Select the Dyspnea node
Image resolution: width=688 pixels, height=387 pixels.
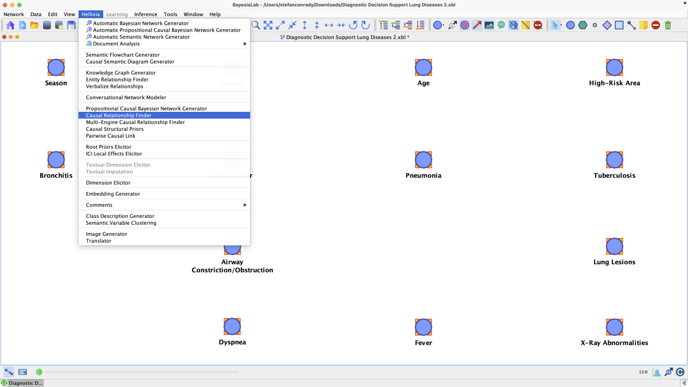click(232, 327)
